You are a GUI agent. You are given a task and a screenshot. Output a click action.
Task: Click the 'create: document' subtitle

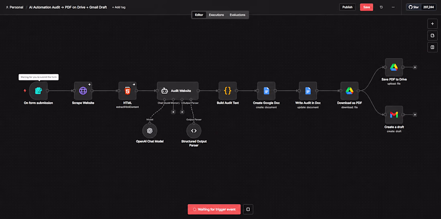point(266,108)
